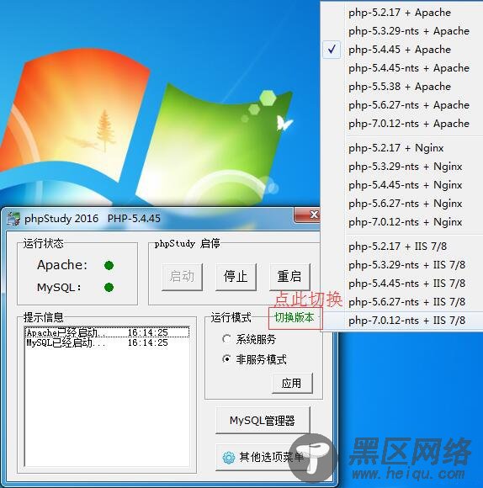This screenshot has height=488, width=483.
Task: Close the phpStudy 2016 window
Action: pyautogui.click(x=307, y=215)
